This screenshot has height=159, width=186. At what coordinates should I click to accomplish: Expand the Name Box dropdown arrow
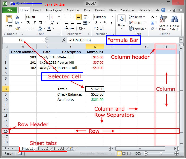(42, 40)
